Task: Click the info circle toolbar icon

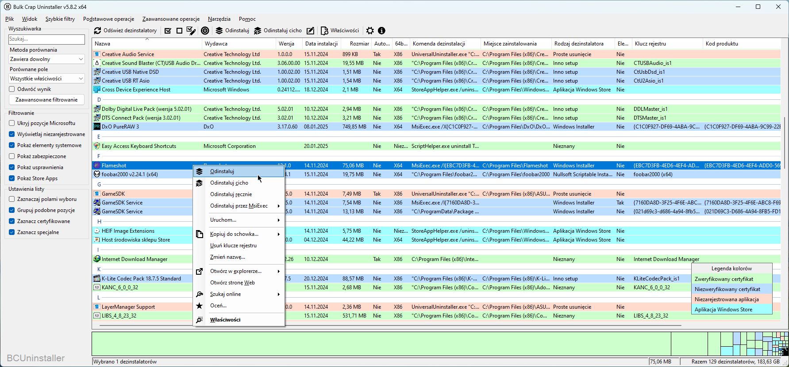Action: (381, 31)
